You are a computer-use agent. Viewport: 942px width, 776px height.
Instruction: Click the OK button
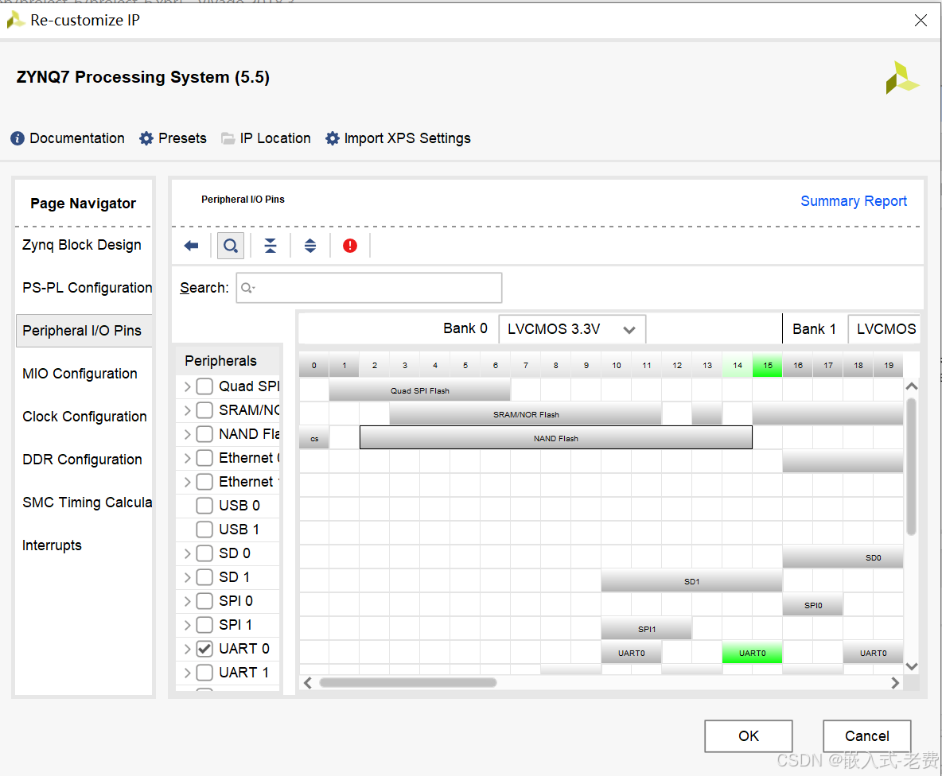point(749,735)
